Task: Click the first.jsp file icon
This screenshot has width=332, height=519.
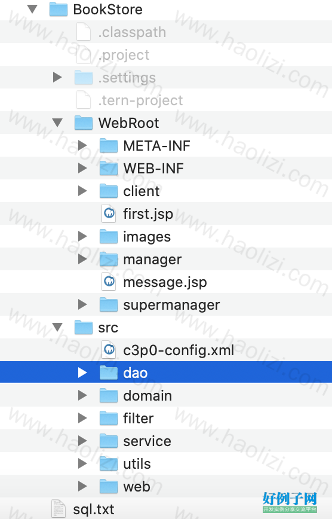Action: pyautogui.click(x=109, y=213)
